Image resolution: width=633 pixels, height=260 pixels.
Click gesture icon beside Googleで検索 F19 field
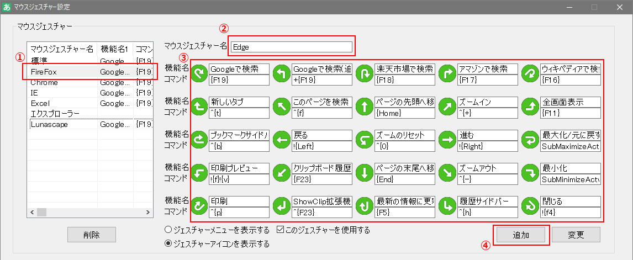coord(199,75)
